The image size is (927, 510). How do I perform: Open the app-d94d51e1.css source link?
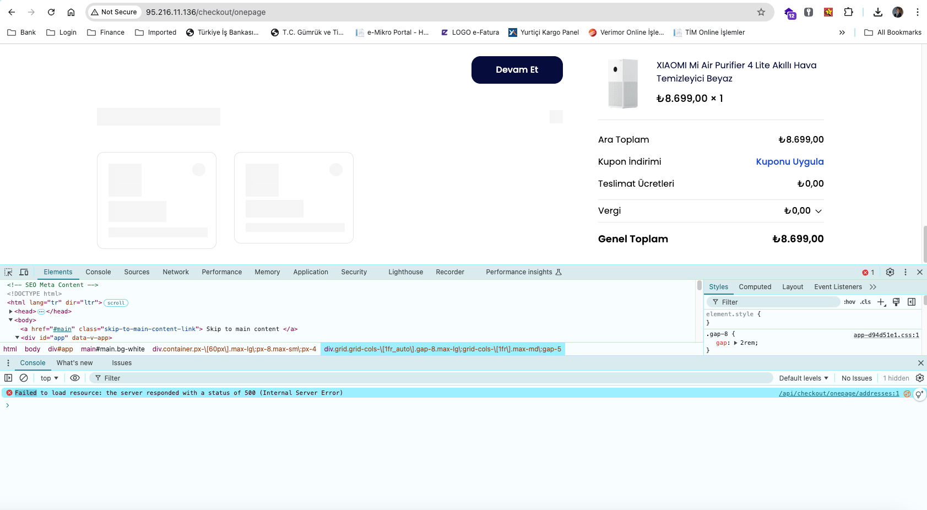(886, 335)
